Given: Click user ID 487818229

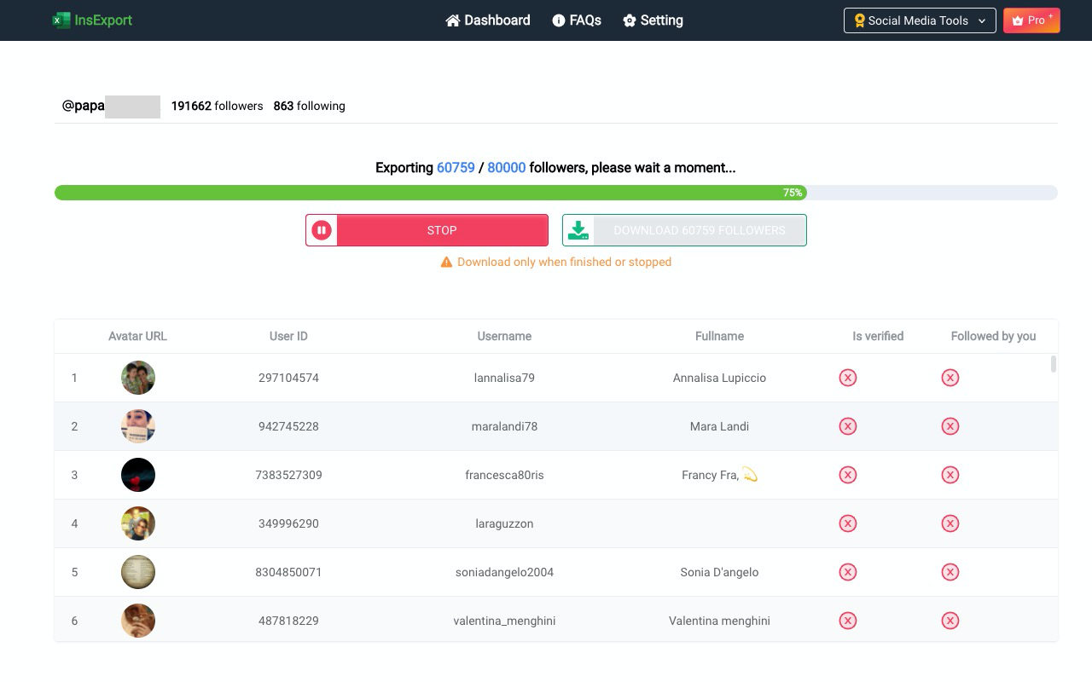Looking at the screenshot, I should (x=288, y=621).
